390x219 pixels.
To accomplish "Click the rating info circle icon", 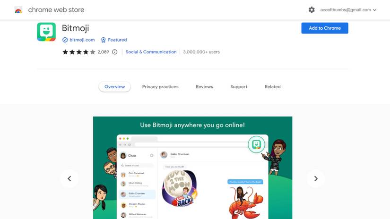I will tap(114, 52).
